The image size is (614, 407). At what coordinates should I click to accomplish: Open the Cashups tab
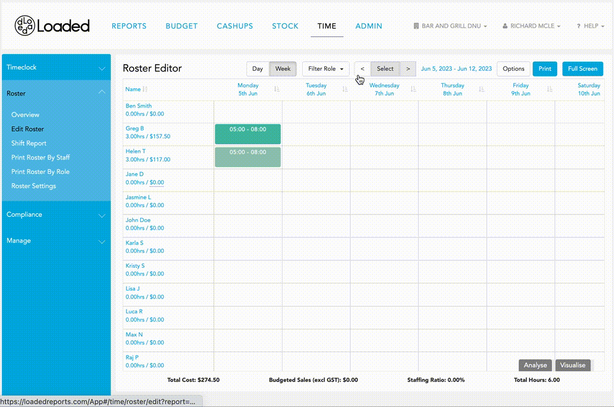[235, 26]
